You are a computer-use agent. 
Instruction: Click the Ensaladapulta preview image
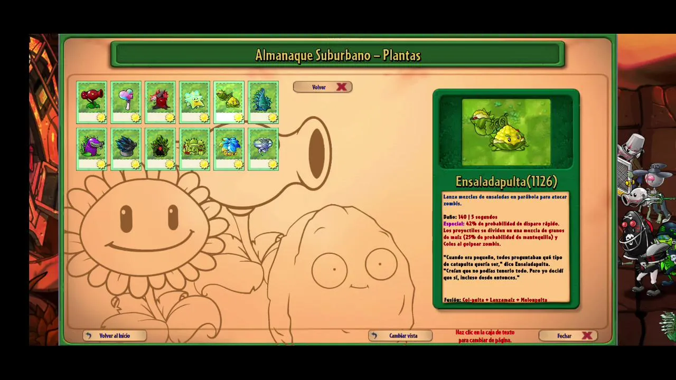[x=506, y=132]
